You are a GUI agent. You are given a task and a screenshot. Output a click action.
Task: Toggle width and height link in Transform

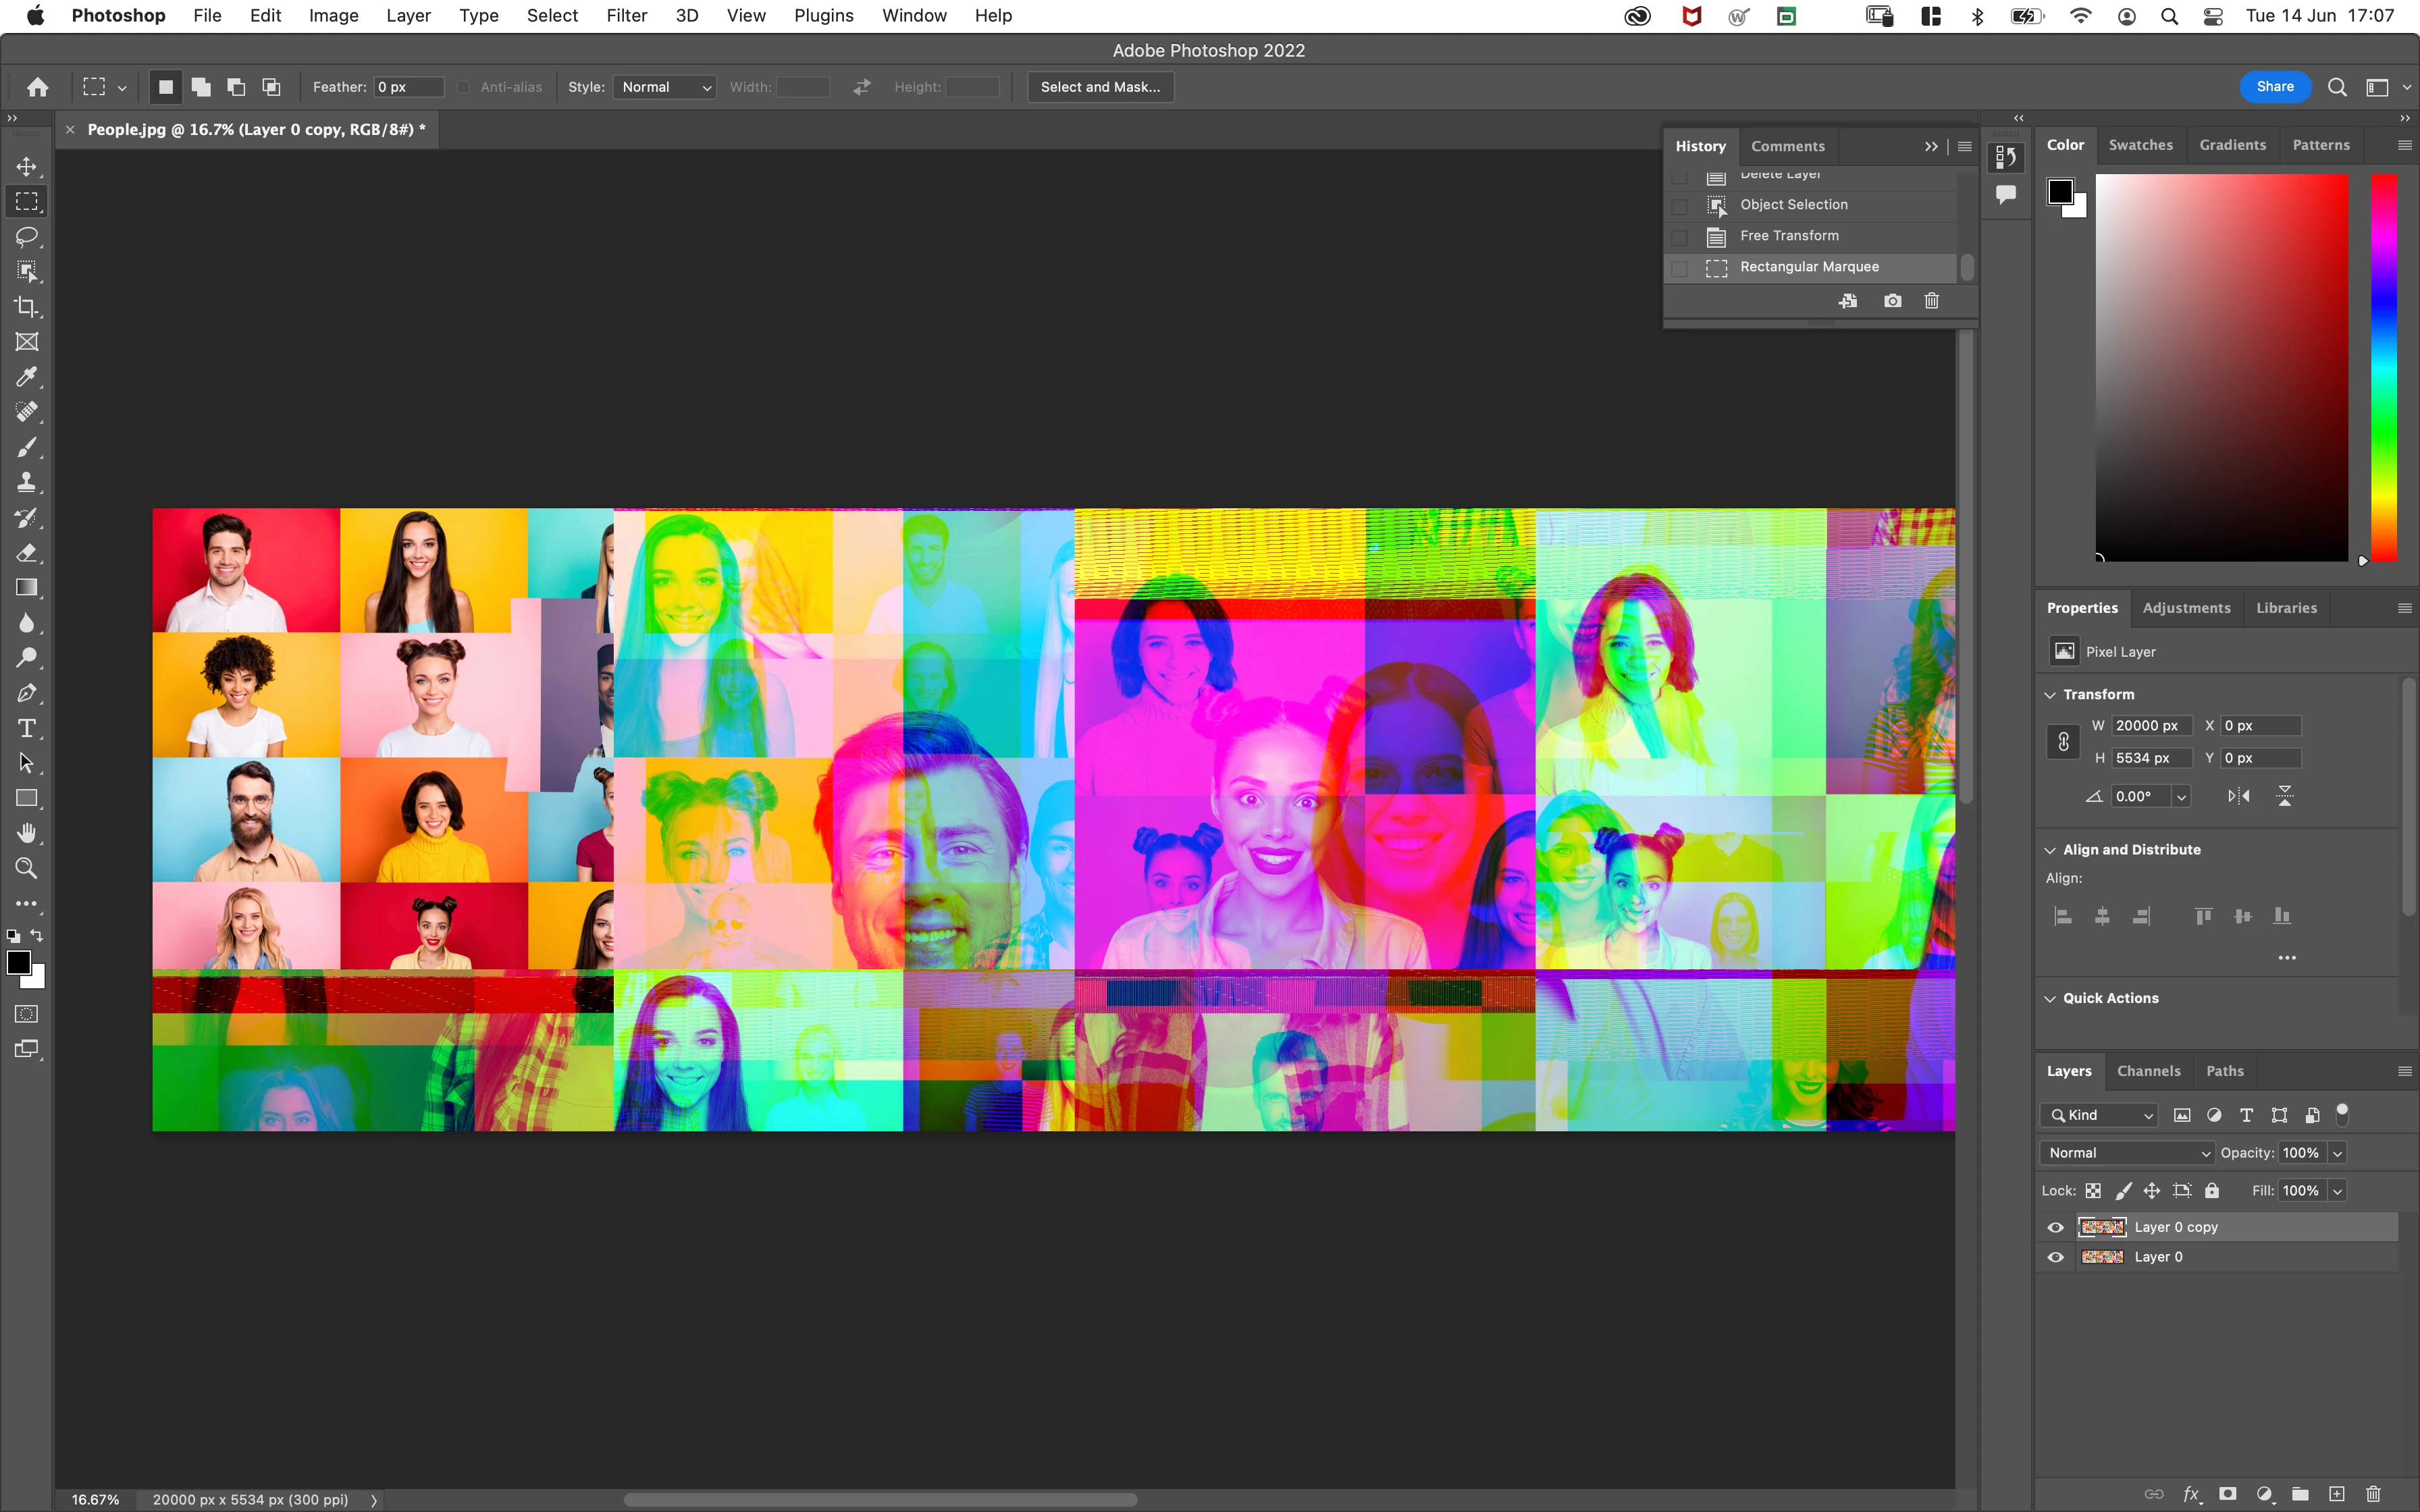[x=2062, y=742]
